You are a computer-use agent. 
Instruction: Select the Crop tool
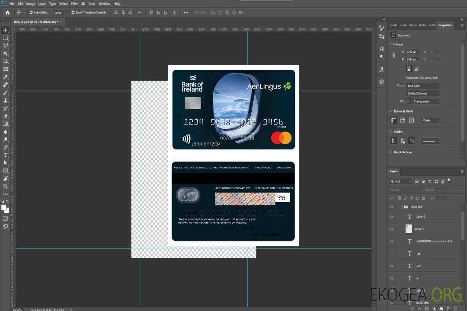pos(5,61)
